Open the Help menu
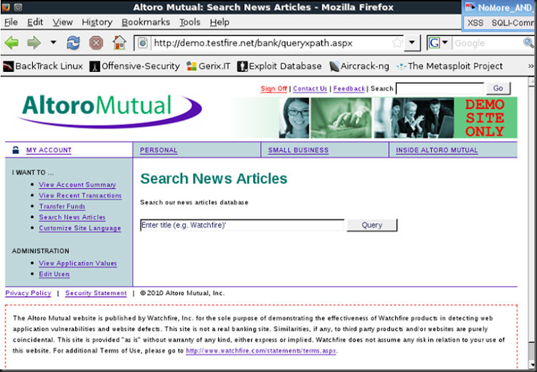 click(x=219, y=22)
